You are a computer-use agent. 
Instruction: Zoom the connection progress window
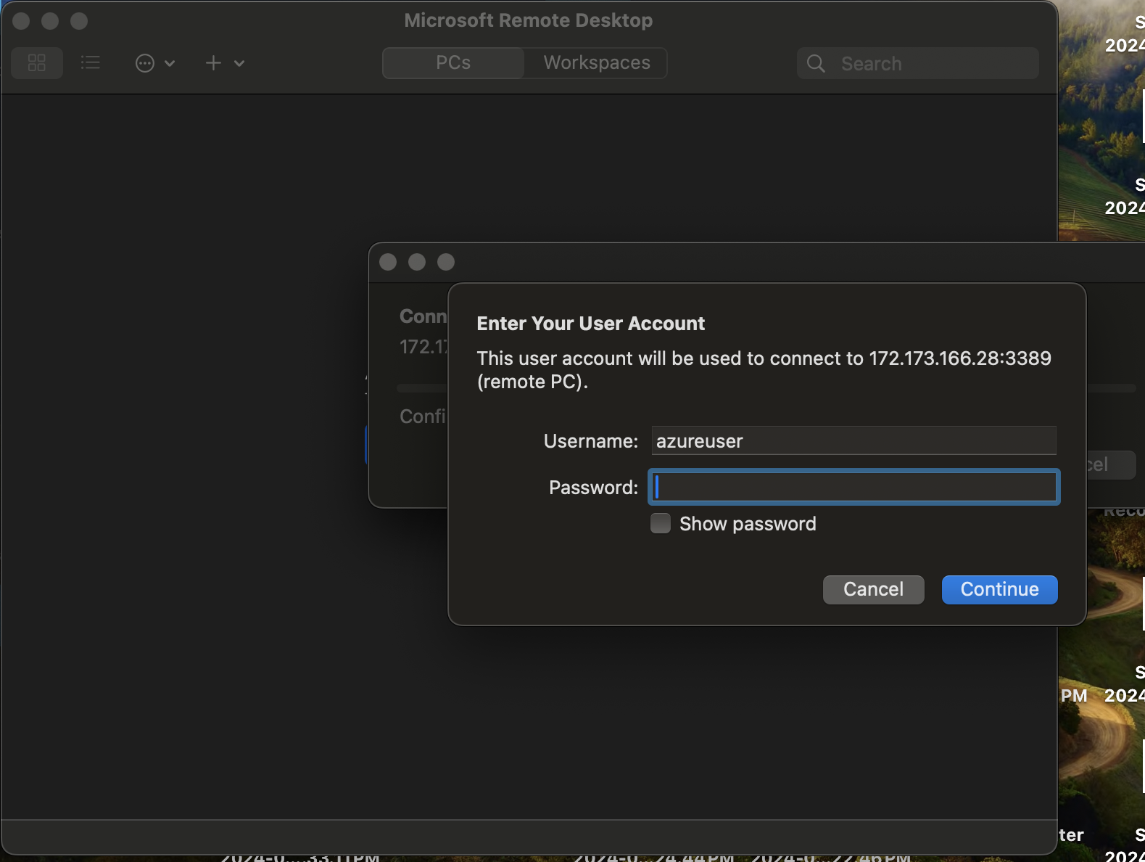click(x=446, y=262)
